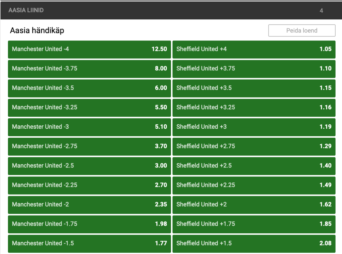342x254 pixels.
Task: Pick Sheffield United +3.75 odds 1.10
Action: (x=254, y=69)
